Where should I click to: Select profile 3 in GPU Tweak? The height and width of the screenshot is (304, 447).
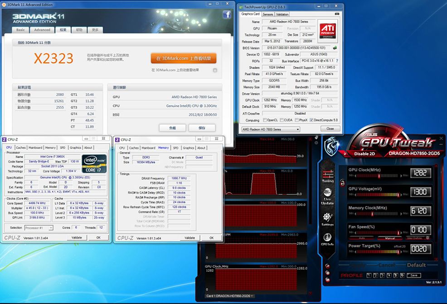[382, 275]
